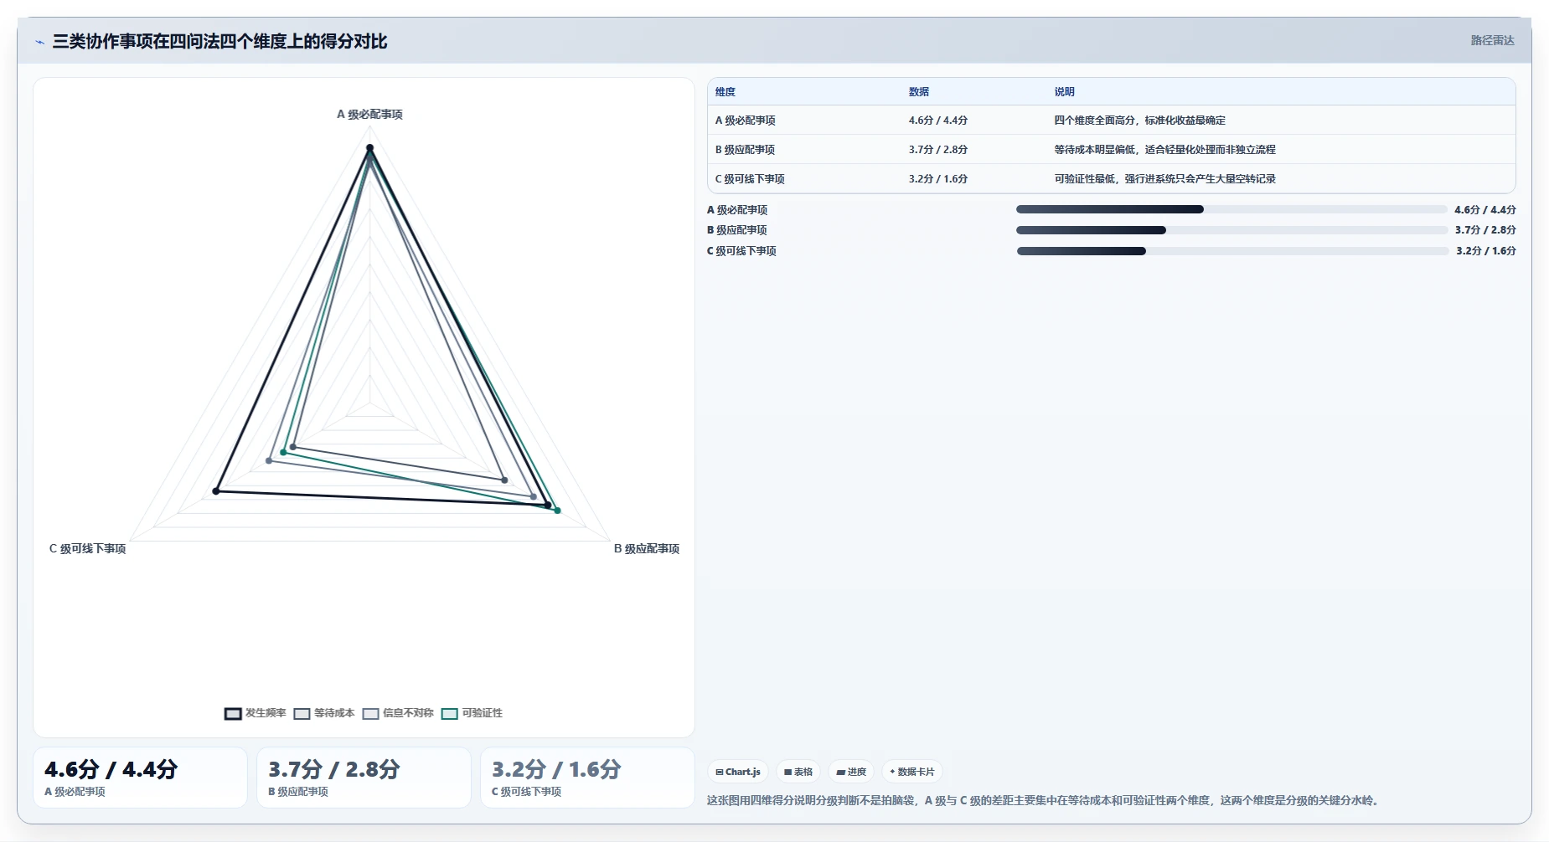The height and width of the screenshot is (842, 1549).
Task: Toggle the 发生频率 legend series
Action: [x=256, y=713]
